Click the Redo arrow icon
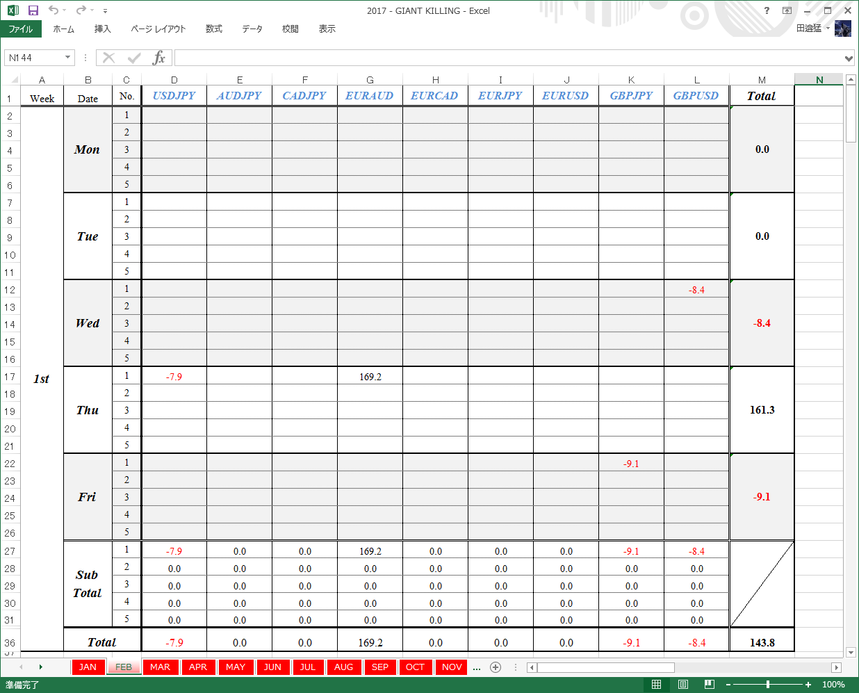Image resolution: width=859 pixels, height=693 pixels. (81, 10)
